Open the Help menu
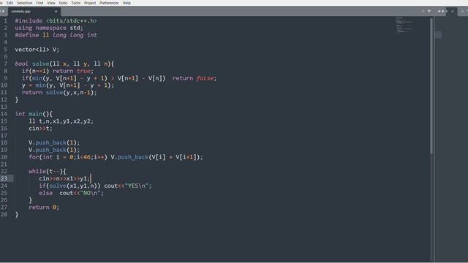 tap(127, 3)
